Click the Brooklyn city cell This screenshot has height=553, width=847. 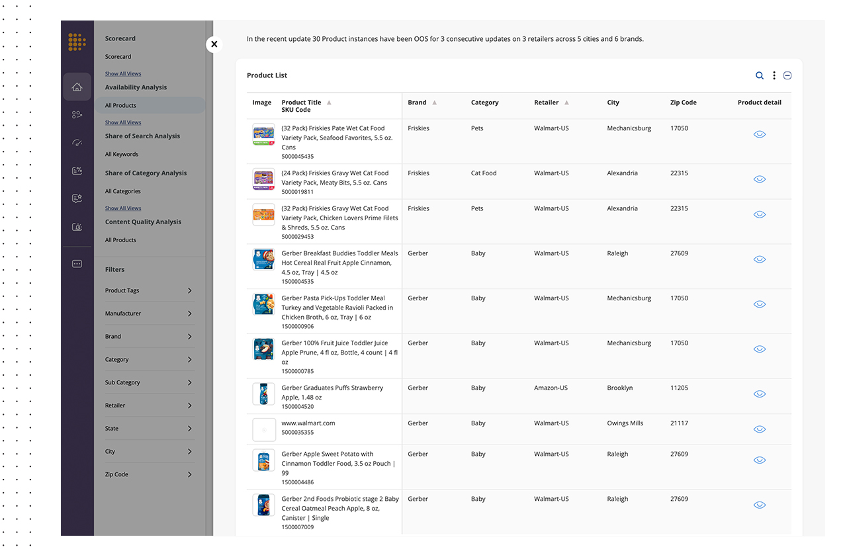pos(620,388)
